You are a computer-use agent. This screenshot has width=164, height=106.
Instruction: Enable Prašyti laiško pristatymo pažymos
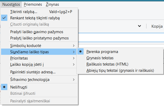pos(39,38)
